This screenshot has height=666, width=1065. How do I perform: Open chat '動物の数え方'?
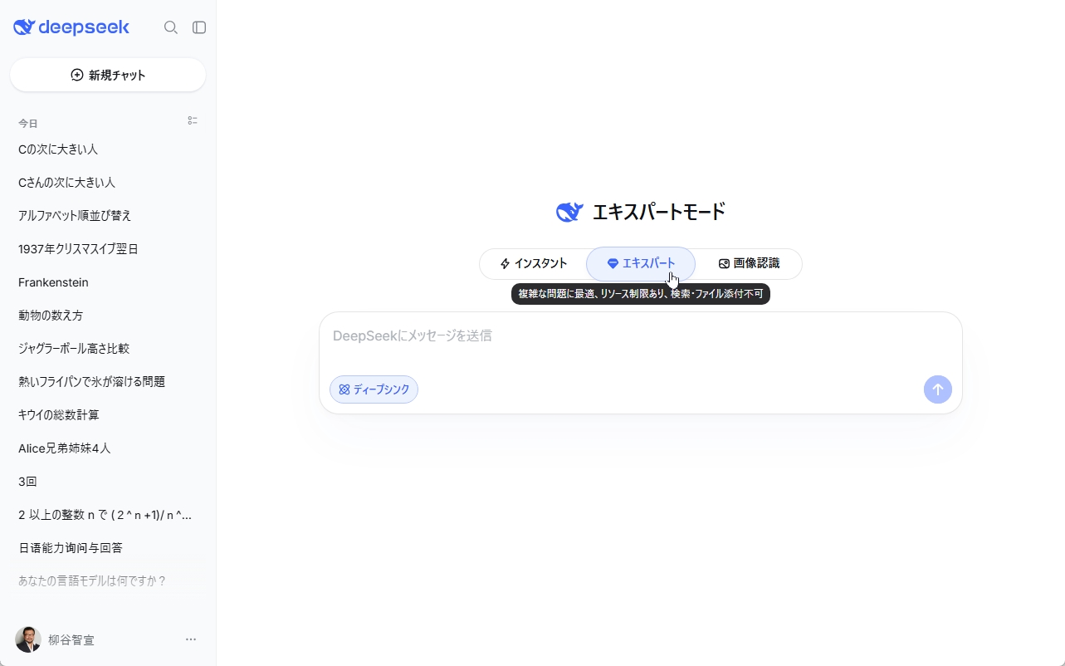point(108,316)
